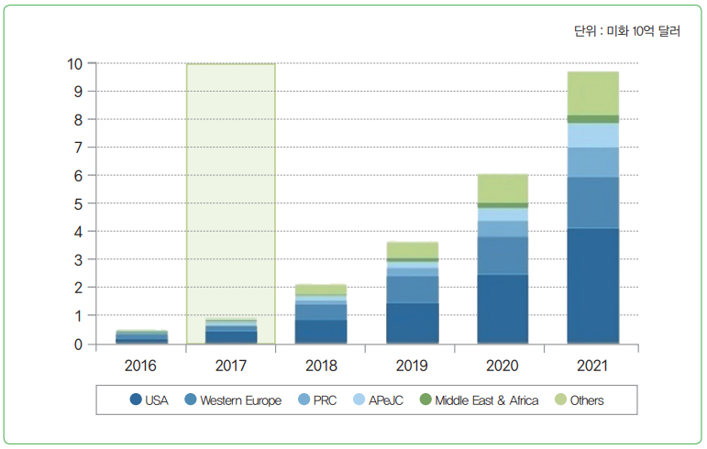Click the 2020 x-axis label
707x449 pixels.
click(x=503, y=366)
